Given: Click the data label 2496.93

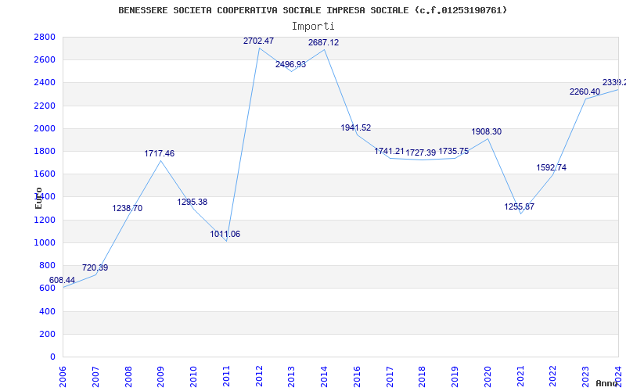Looking at the screenshot, I should point(290,64).
